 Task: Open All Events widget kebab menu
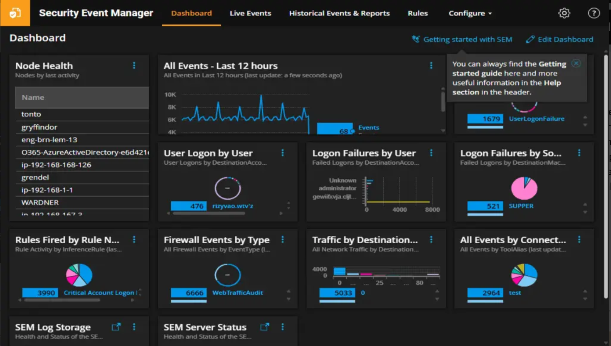pos(431,66)
